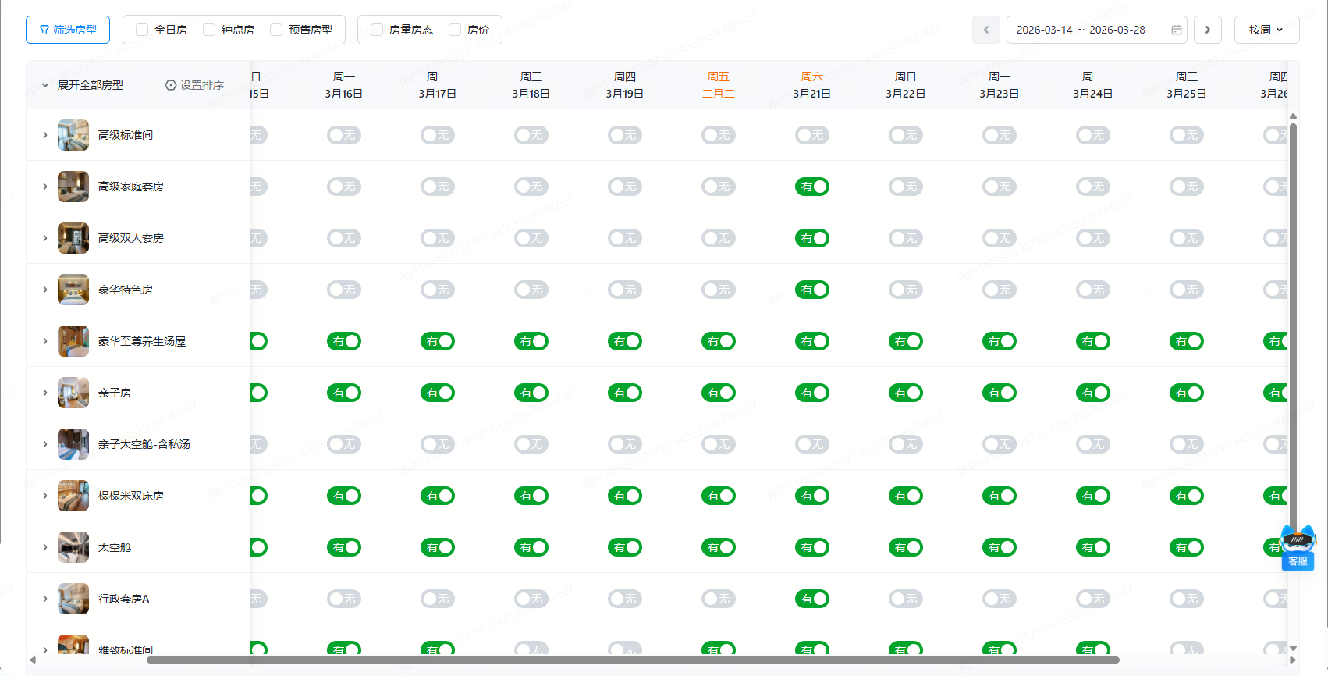Open the 按周 view dropdown
This screenshot has width=1328, height=676.
tap(1266, 30)
